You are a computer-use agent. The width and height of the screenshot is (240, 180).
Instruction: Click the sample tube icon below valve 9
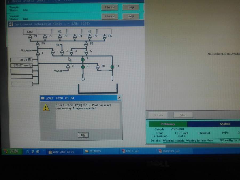(83, 77)
